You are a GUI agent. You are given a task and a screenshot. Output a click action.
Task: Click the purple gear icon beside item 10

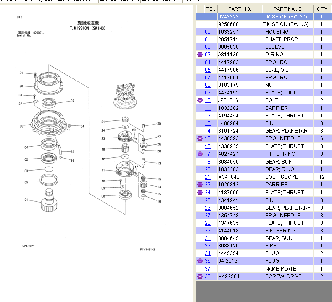200,100
